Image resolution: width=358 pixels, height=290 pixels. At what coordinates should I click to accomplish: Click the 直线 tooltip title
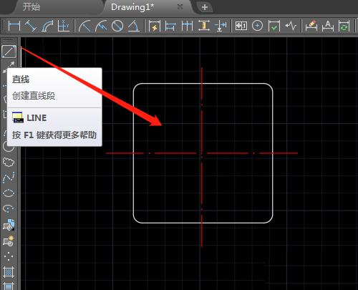pos(21,79)
